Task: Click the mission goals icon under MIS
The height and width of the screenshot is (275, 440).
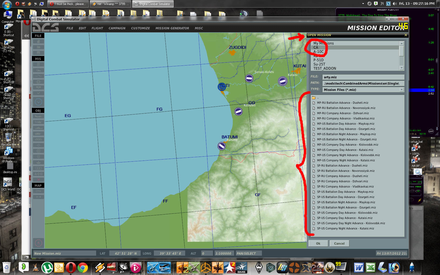Action: (x=38, y=82)
